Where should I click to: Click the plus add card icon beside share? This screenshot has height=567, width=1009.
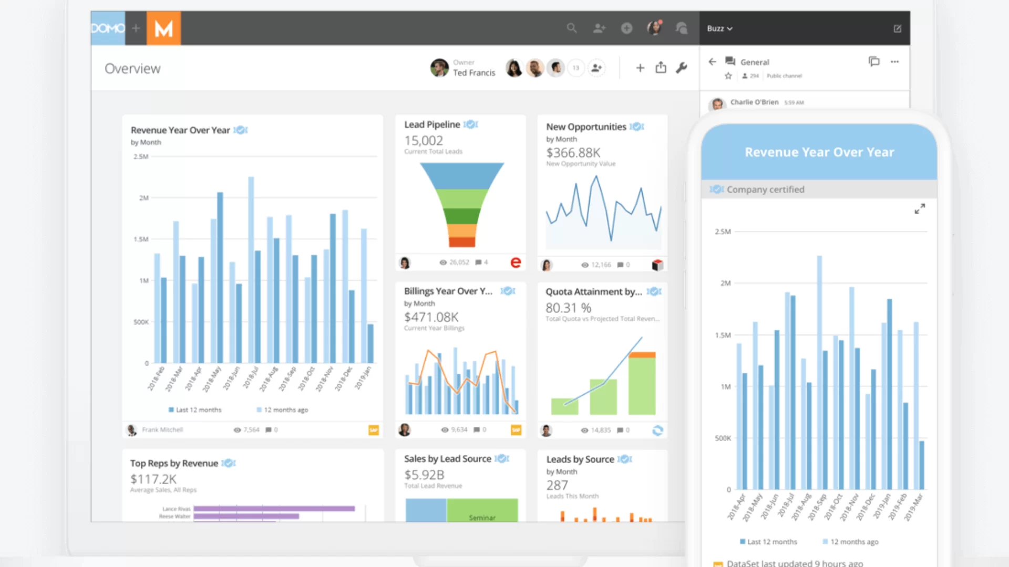point(640,68)
